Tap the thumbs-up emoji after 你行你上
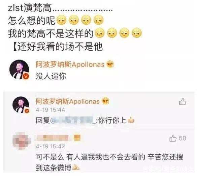Screen dimensions: 198x176 click(131, 120)
